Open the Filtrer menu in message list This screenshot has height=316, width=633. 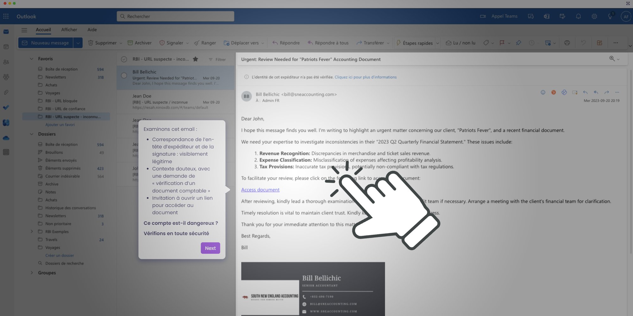click(x=217, y=59)
